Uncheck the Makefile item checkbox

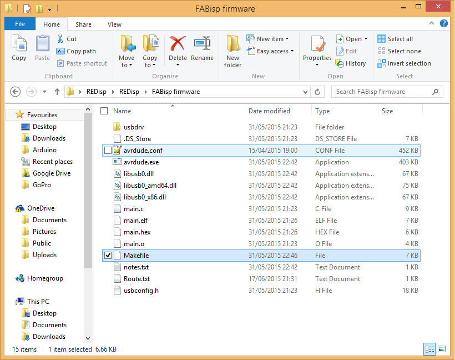click(108, 255)
